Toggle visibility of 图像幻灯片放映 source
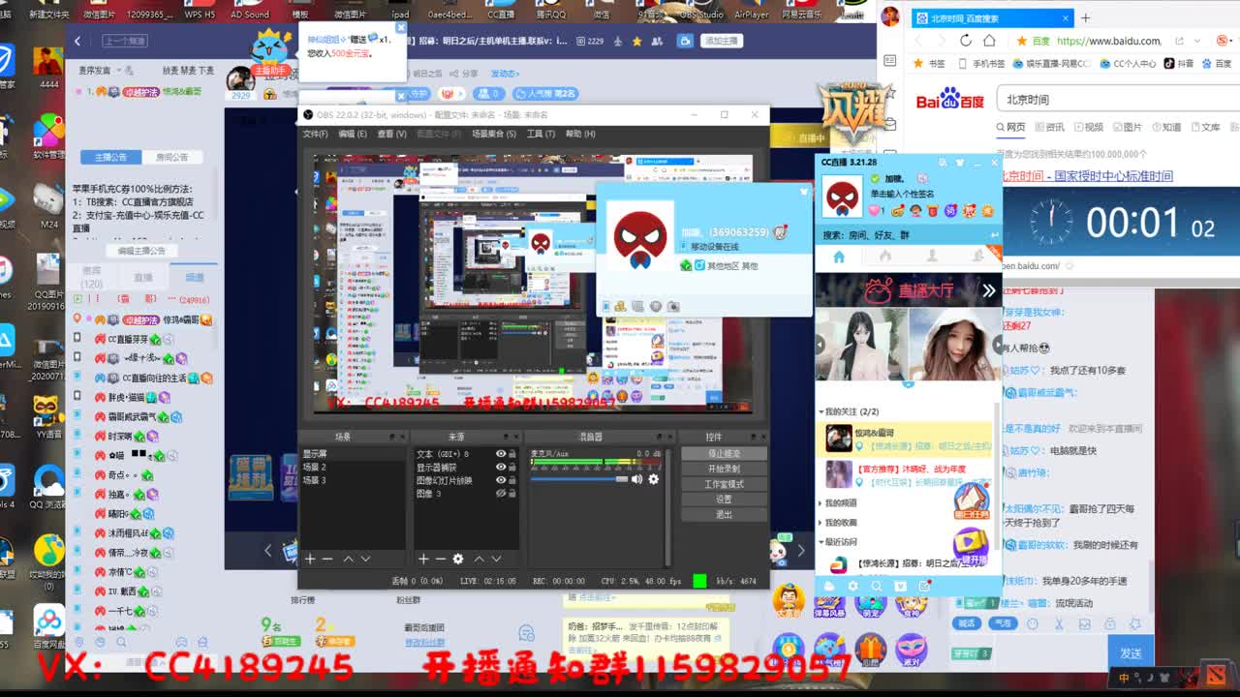Screen dimensions: 1240x697 point(501,480)
